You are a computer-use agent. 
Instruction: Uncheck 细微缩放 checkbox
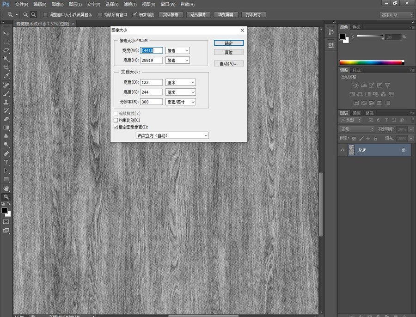tap(135, 15)
